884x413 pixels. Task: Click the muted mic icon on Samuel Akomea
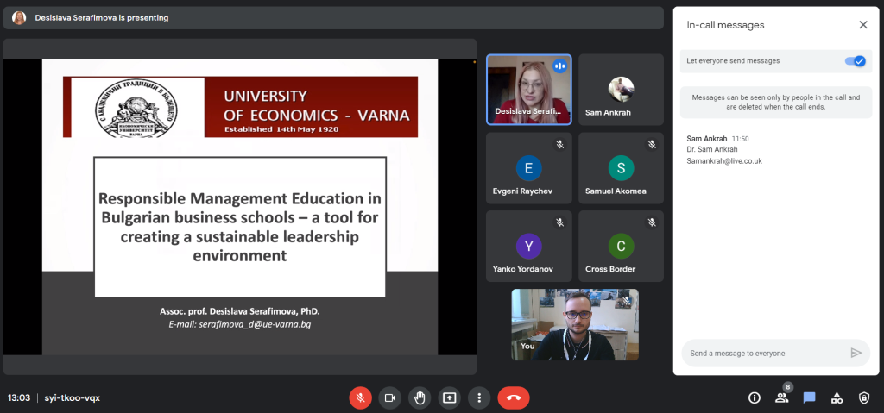coord(652,144)
